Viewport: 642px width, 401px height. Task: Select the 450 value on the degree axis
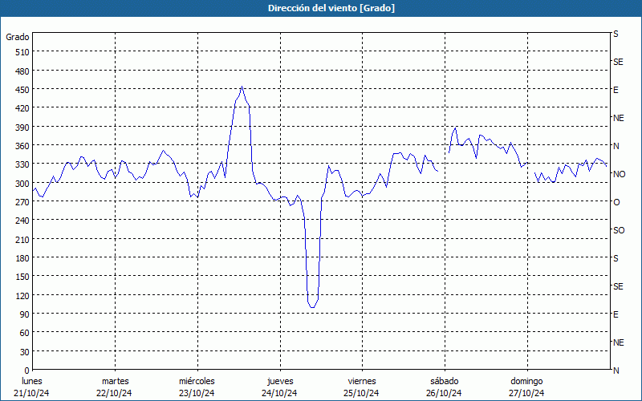22,90
